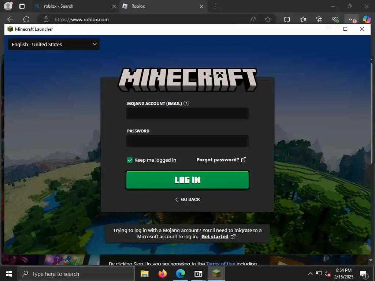The width and height of the screenshot is (375, 281).
Task: Click the Mojang account email input field
Action: click(187, 113)
